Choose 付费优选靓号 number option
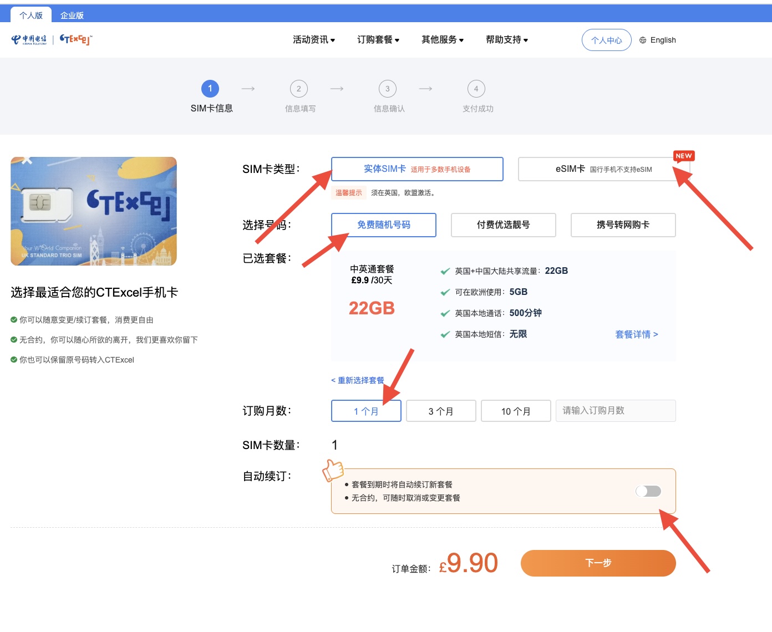The height and width of the screenshot is (632, 772). (504, 225)
